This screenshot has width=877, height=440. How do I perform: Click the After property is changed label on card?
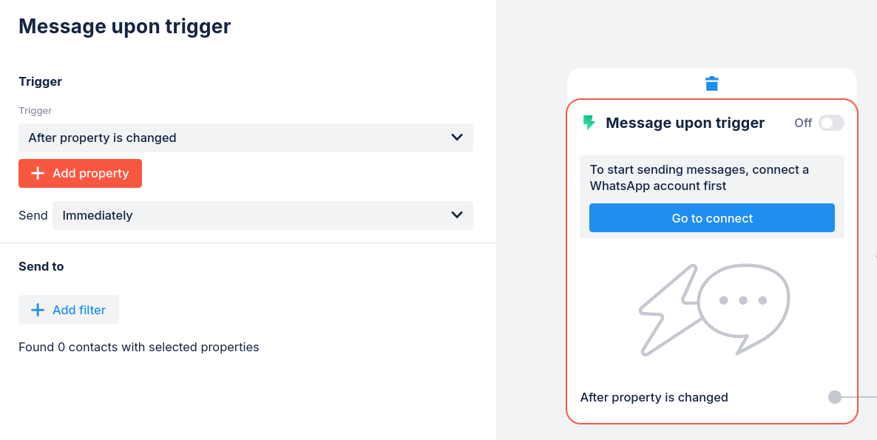click(x=654, y=397)
